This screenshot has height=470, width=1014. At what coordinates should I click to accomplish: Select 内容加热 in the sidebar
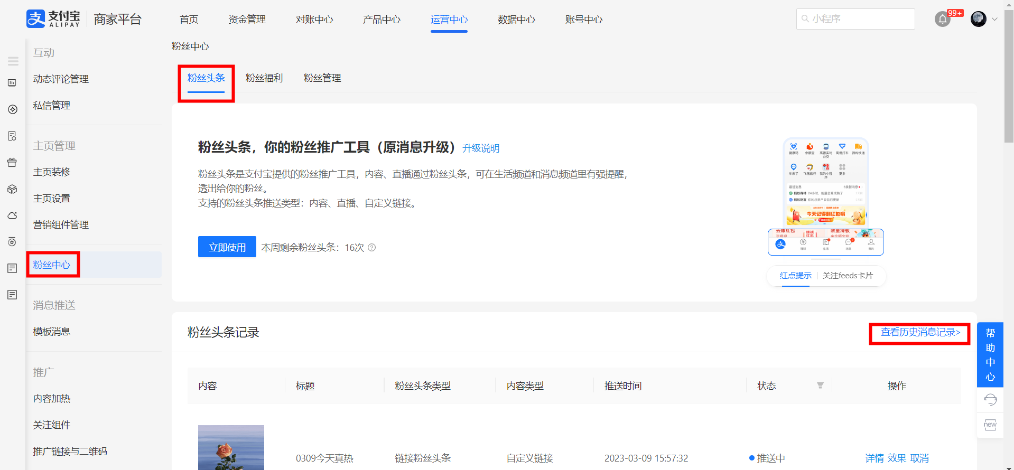click(x=52, y=399)
